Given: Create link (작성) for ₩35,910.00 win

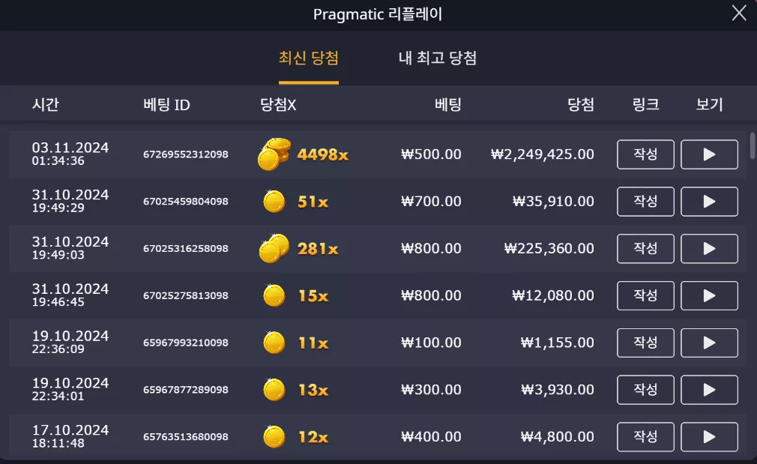Looking at the screenshot, I should pos(645,202).
